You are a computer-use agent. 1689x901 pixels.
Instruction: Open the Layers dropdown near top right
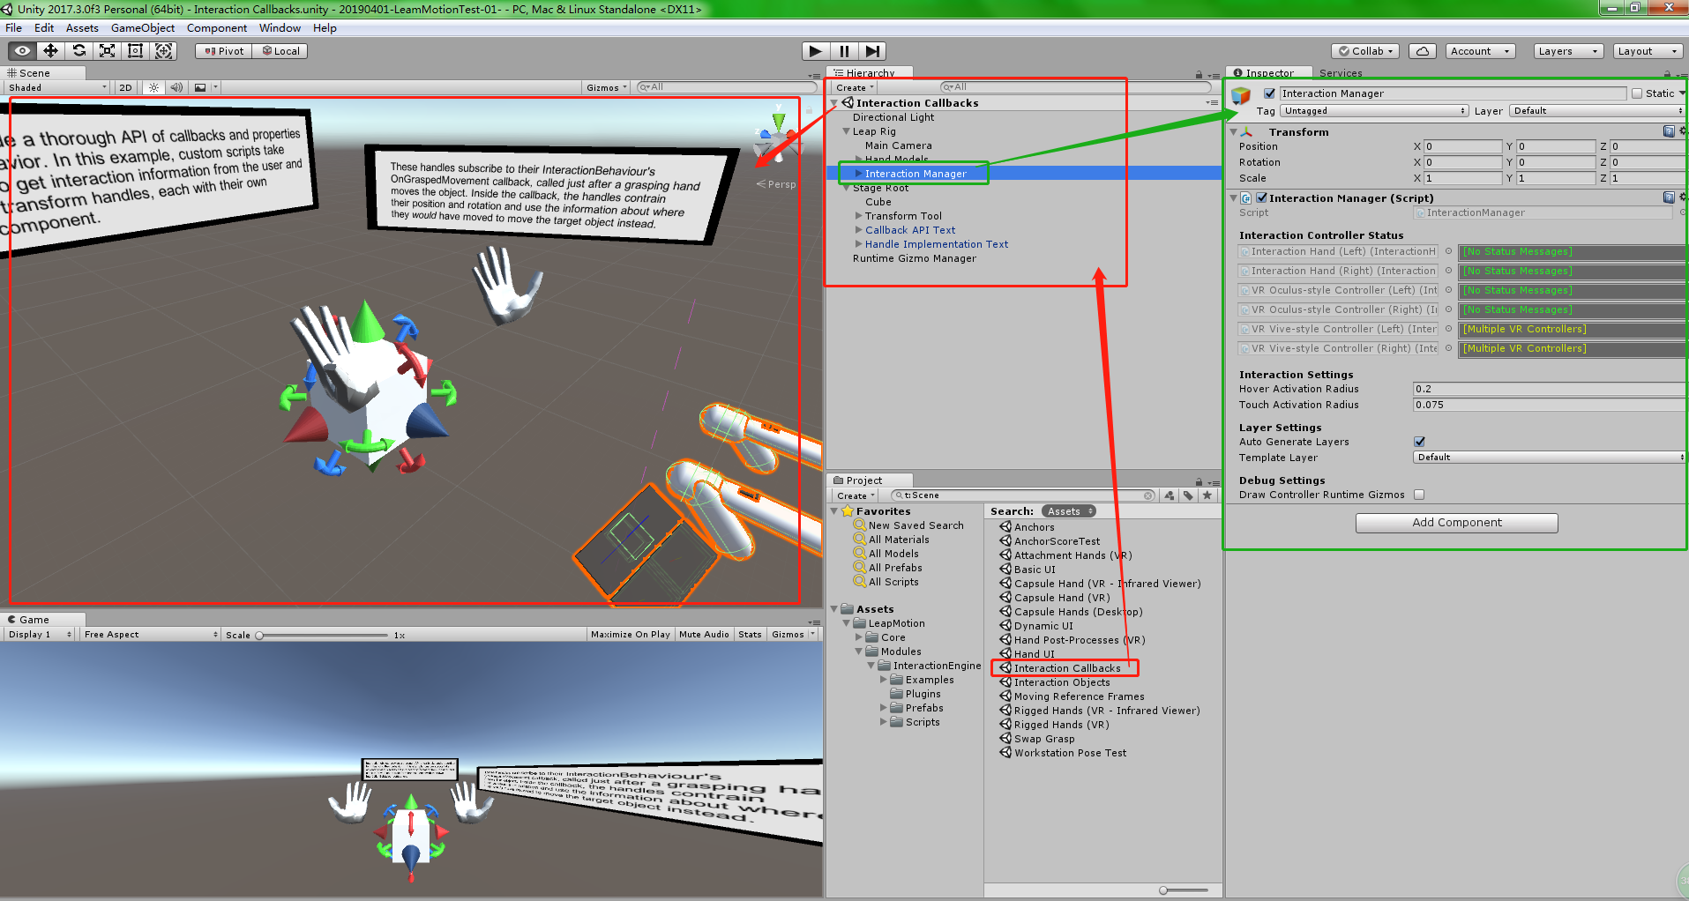click(x=1567, y=50)
